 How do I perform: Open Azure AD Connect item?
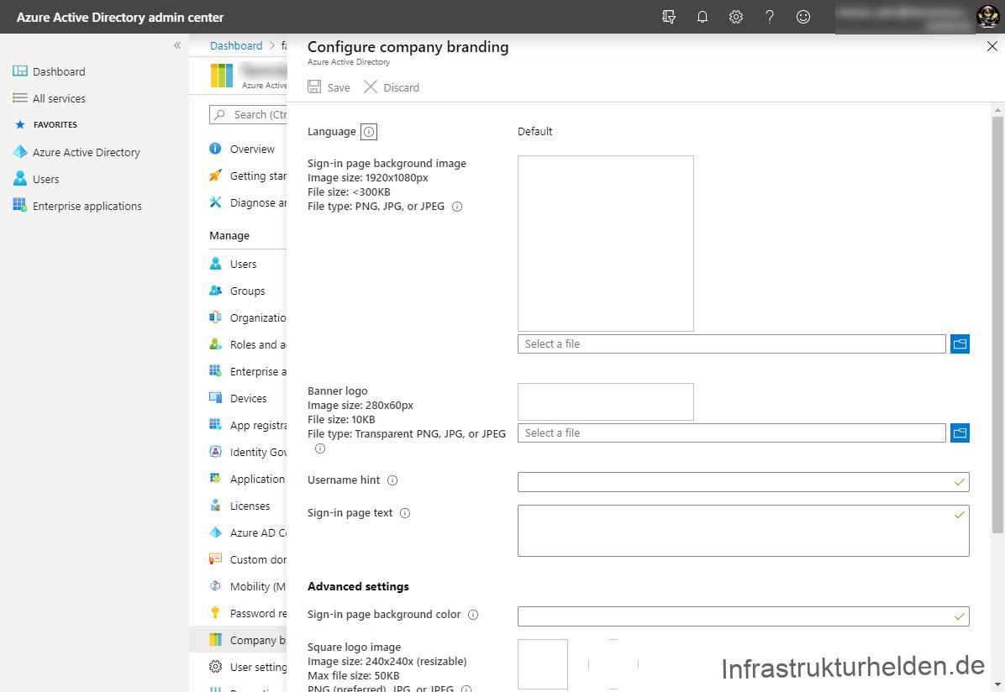[x=247, y=533]
